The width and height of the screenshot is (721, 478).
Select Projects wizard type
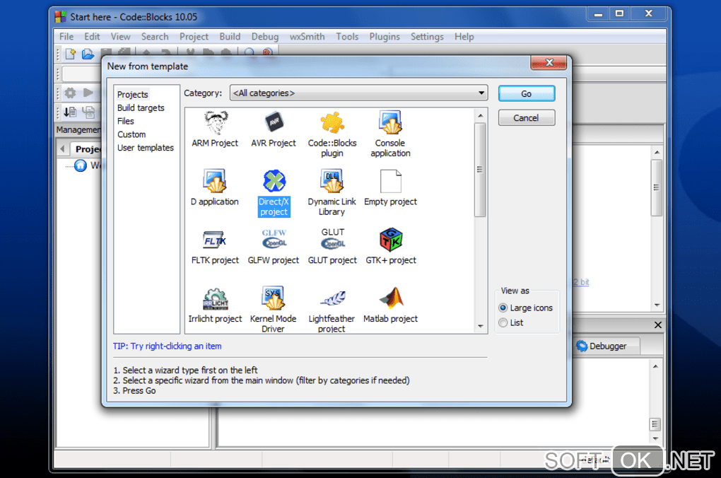click(x=132, y=94)
